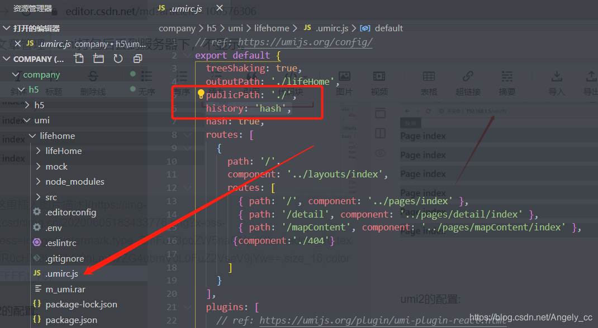The height and width of the screenshot is (328, 598).
Task: Collapse the green h5 folder
Action: pos(22,90)
